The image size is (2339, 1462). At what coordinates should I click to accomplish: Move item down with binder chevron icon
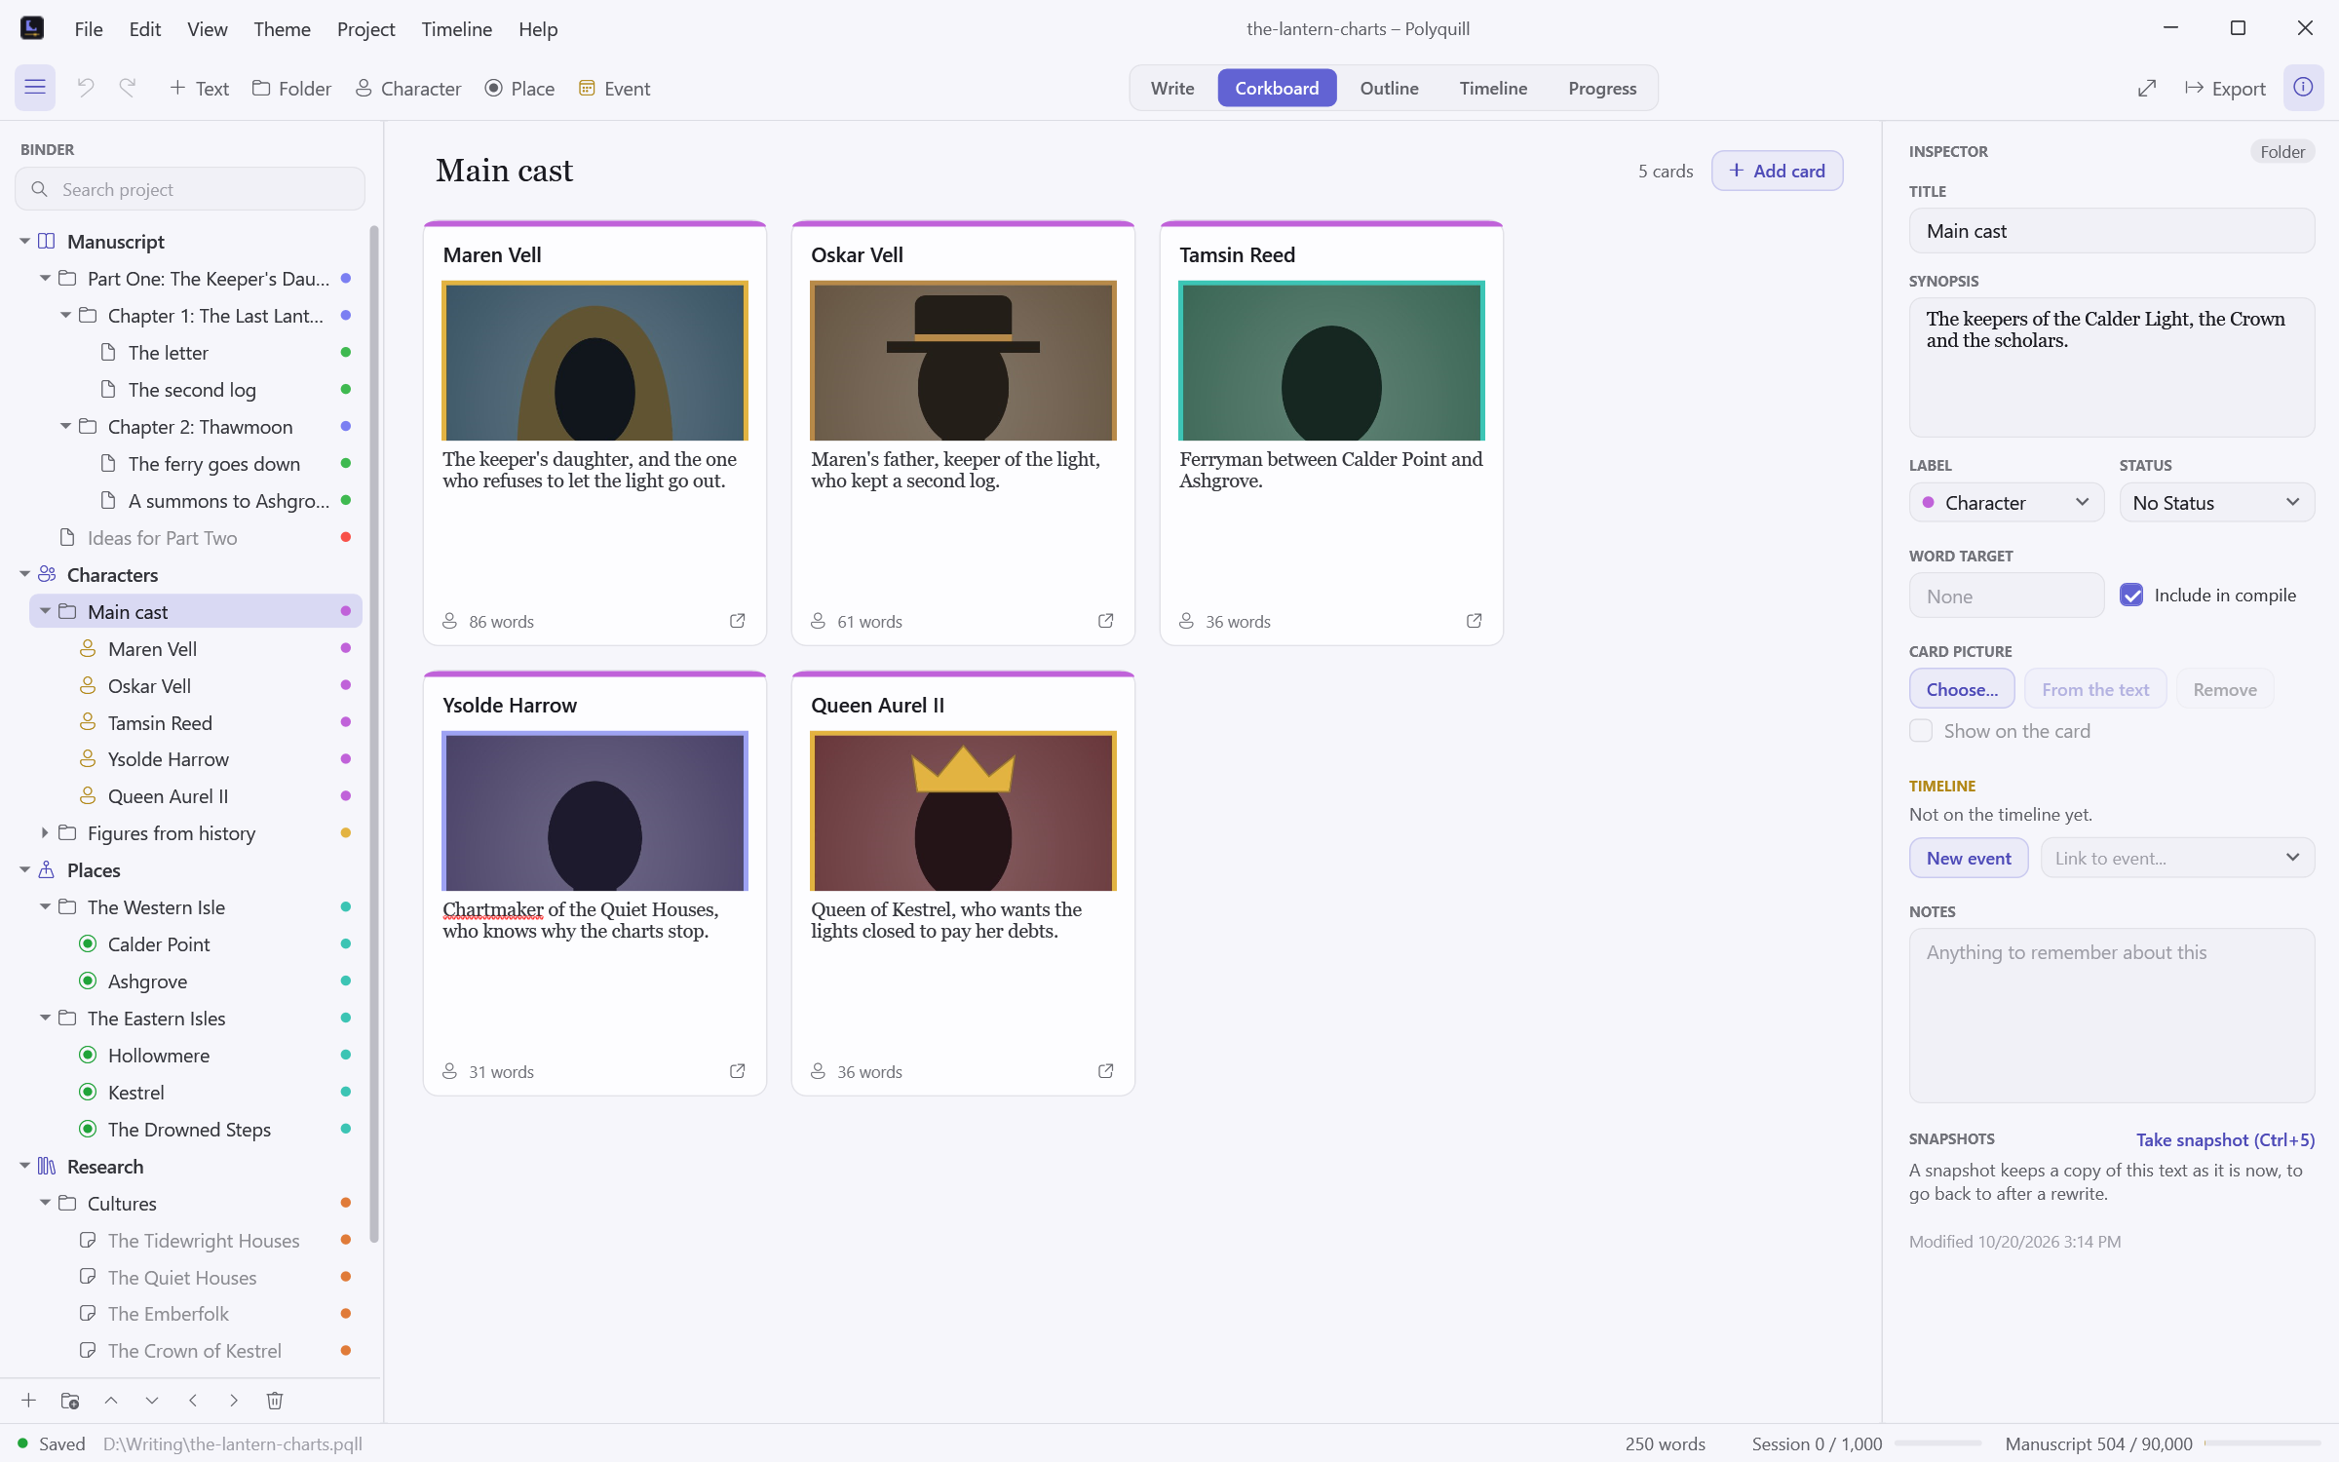tap(152, 1401)
